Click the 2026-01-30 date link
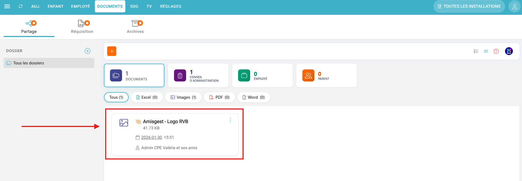This screenshot has height=181, width=522. [151, 137]
